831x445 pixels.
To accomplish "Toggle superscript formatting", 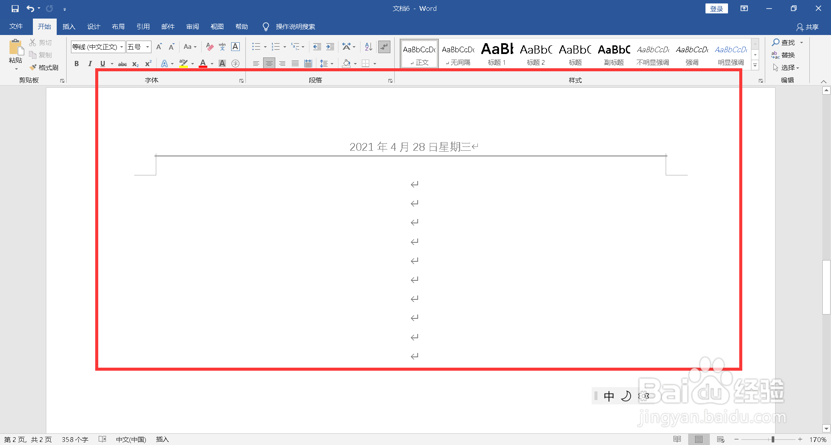I will tap(148, 64).
